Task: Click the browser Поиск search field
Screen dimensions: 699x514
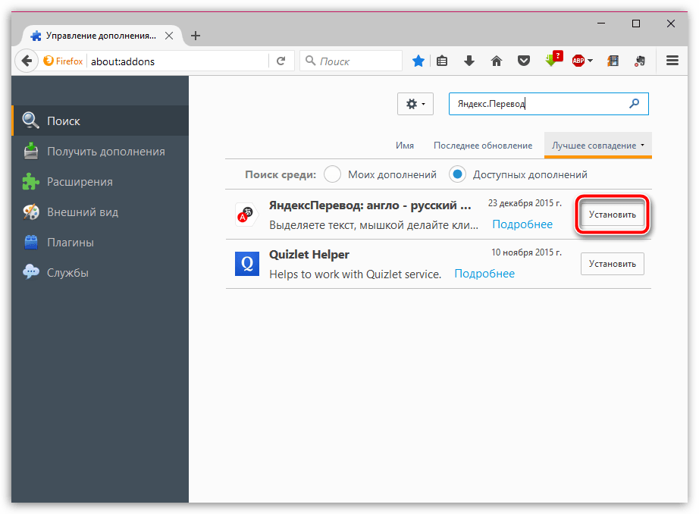Action: coord(351,61)
